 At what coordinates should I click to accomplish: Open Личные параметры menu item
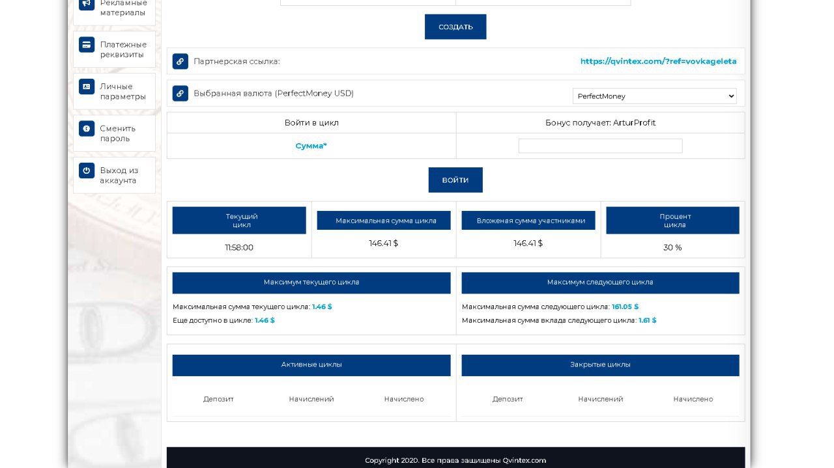coord(114,91)
